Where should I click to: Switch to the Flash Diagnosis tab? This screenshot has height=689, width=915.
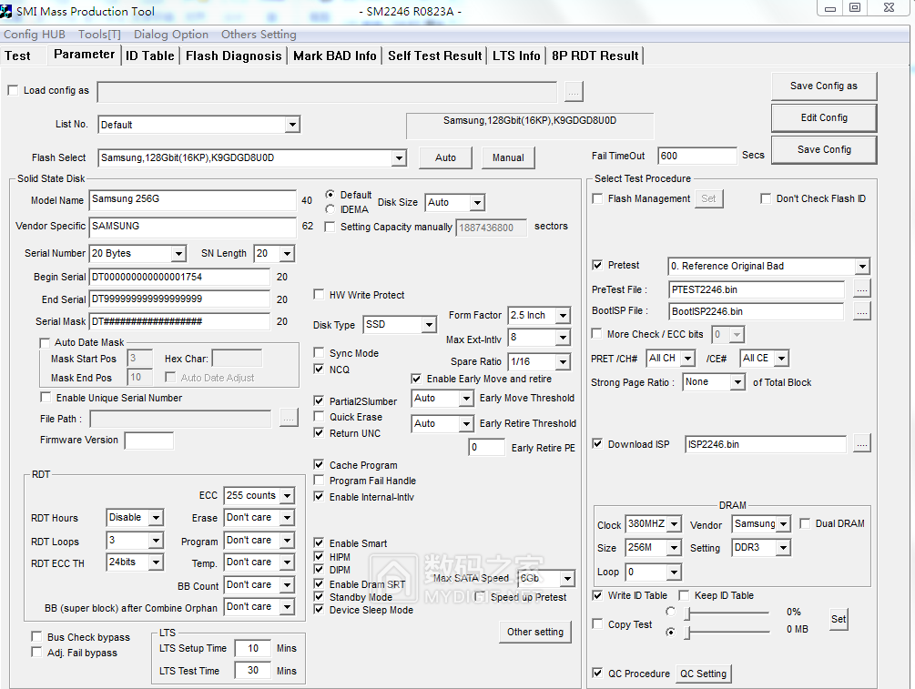click(x=234, y=56)
